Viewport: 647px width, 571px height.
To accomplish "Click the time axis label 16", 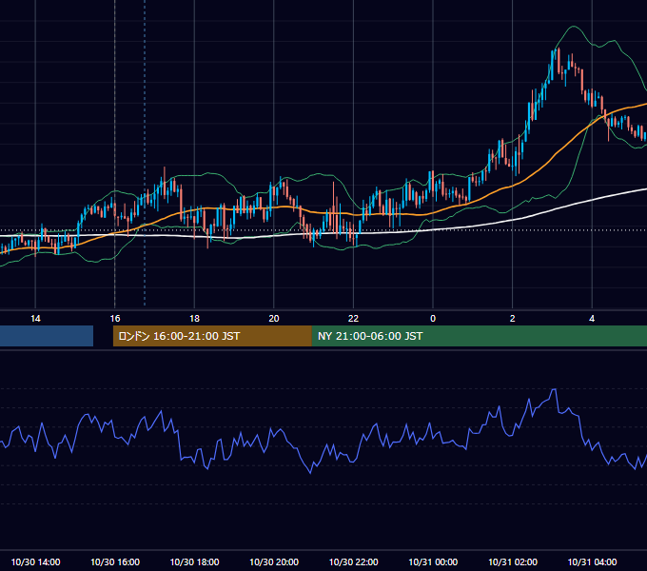I will [x=115, y=319].
